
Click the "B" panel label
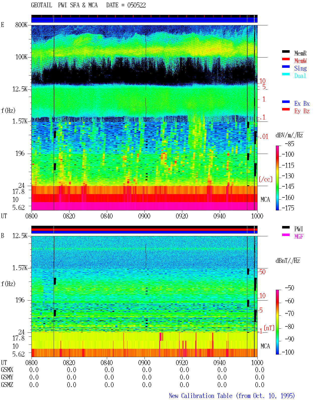click(x=3, y=236)
